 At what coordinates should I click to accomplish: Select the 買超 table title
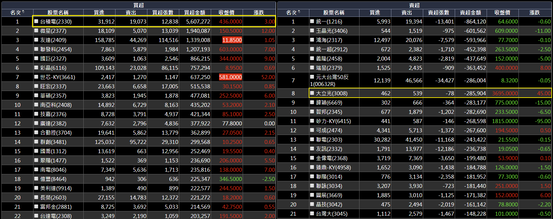[138, 5]
